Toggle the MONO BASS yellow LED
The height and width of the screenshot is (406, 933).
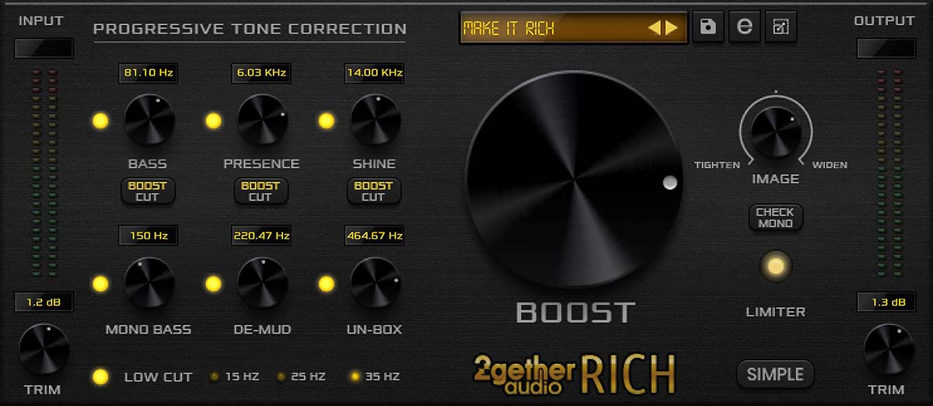point(100,284)
